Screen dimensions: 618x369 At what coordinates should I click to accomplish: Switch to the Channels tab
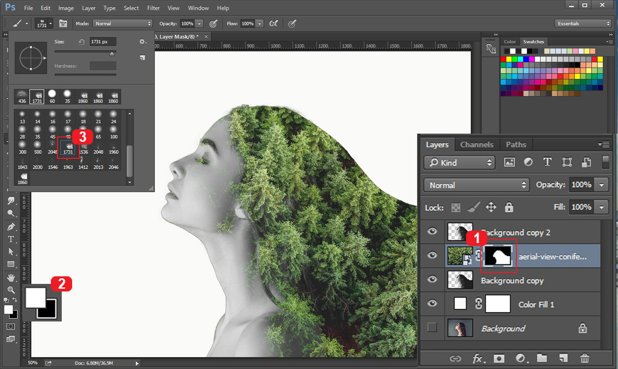[477, 145]
